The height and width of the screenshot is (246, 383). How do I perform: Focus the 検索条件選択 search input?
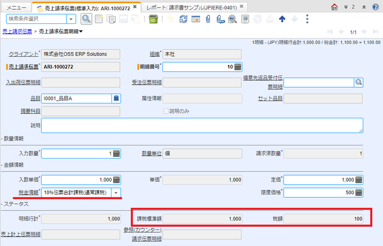tap(37, 19)
